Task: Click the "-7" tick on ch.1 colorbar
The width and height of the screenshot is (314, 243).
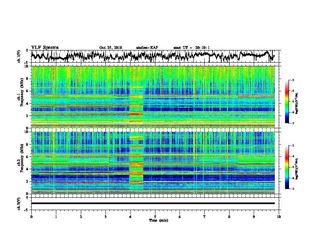Action: (x=293, y=123)
